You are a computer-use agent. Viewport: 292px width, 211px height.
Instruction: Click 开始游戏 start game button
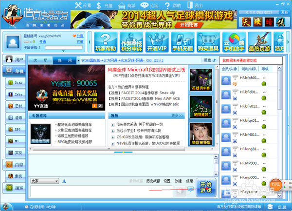pos(206,187)
